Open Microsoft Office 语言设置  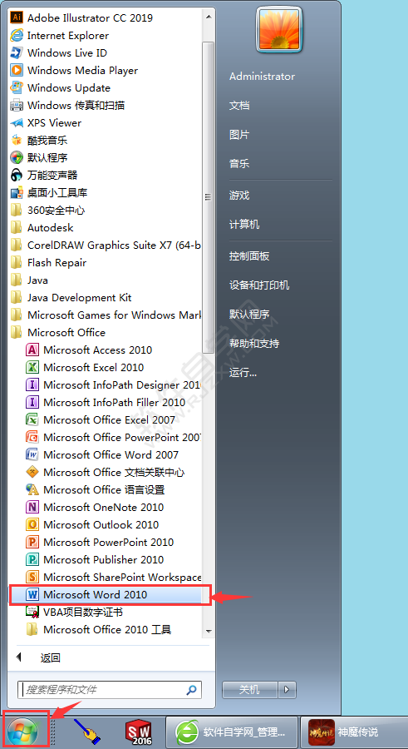pyautogui.click(x=95, y=489)
